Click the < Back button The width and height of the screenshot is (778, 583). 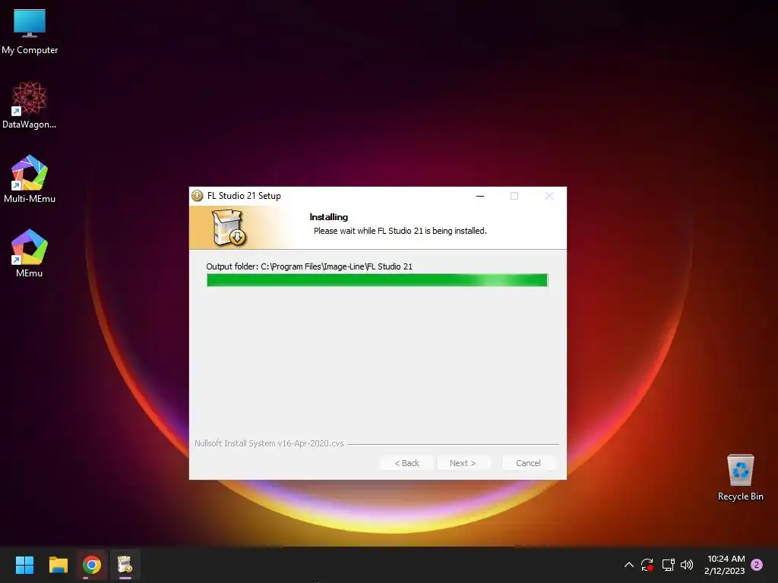click(x=407, y=463)
